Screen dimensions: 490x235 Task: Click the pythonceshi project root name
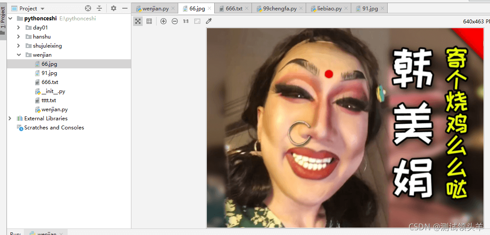pyautogui.click(x=40, y=19)
